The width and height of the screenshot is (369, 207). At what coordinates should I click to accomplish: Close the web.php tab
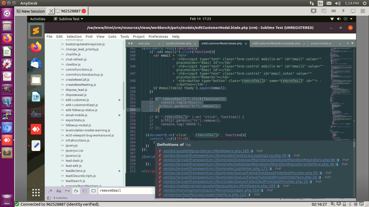[159, 44]
